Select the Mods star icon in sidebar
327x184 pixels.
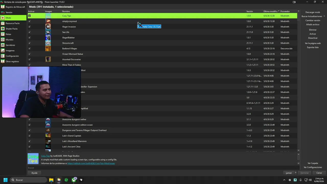[3, 18]
